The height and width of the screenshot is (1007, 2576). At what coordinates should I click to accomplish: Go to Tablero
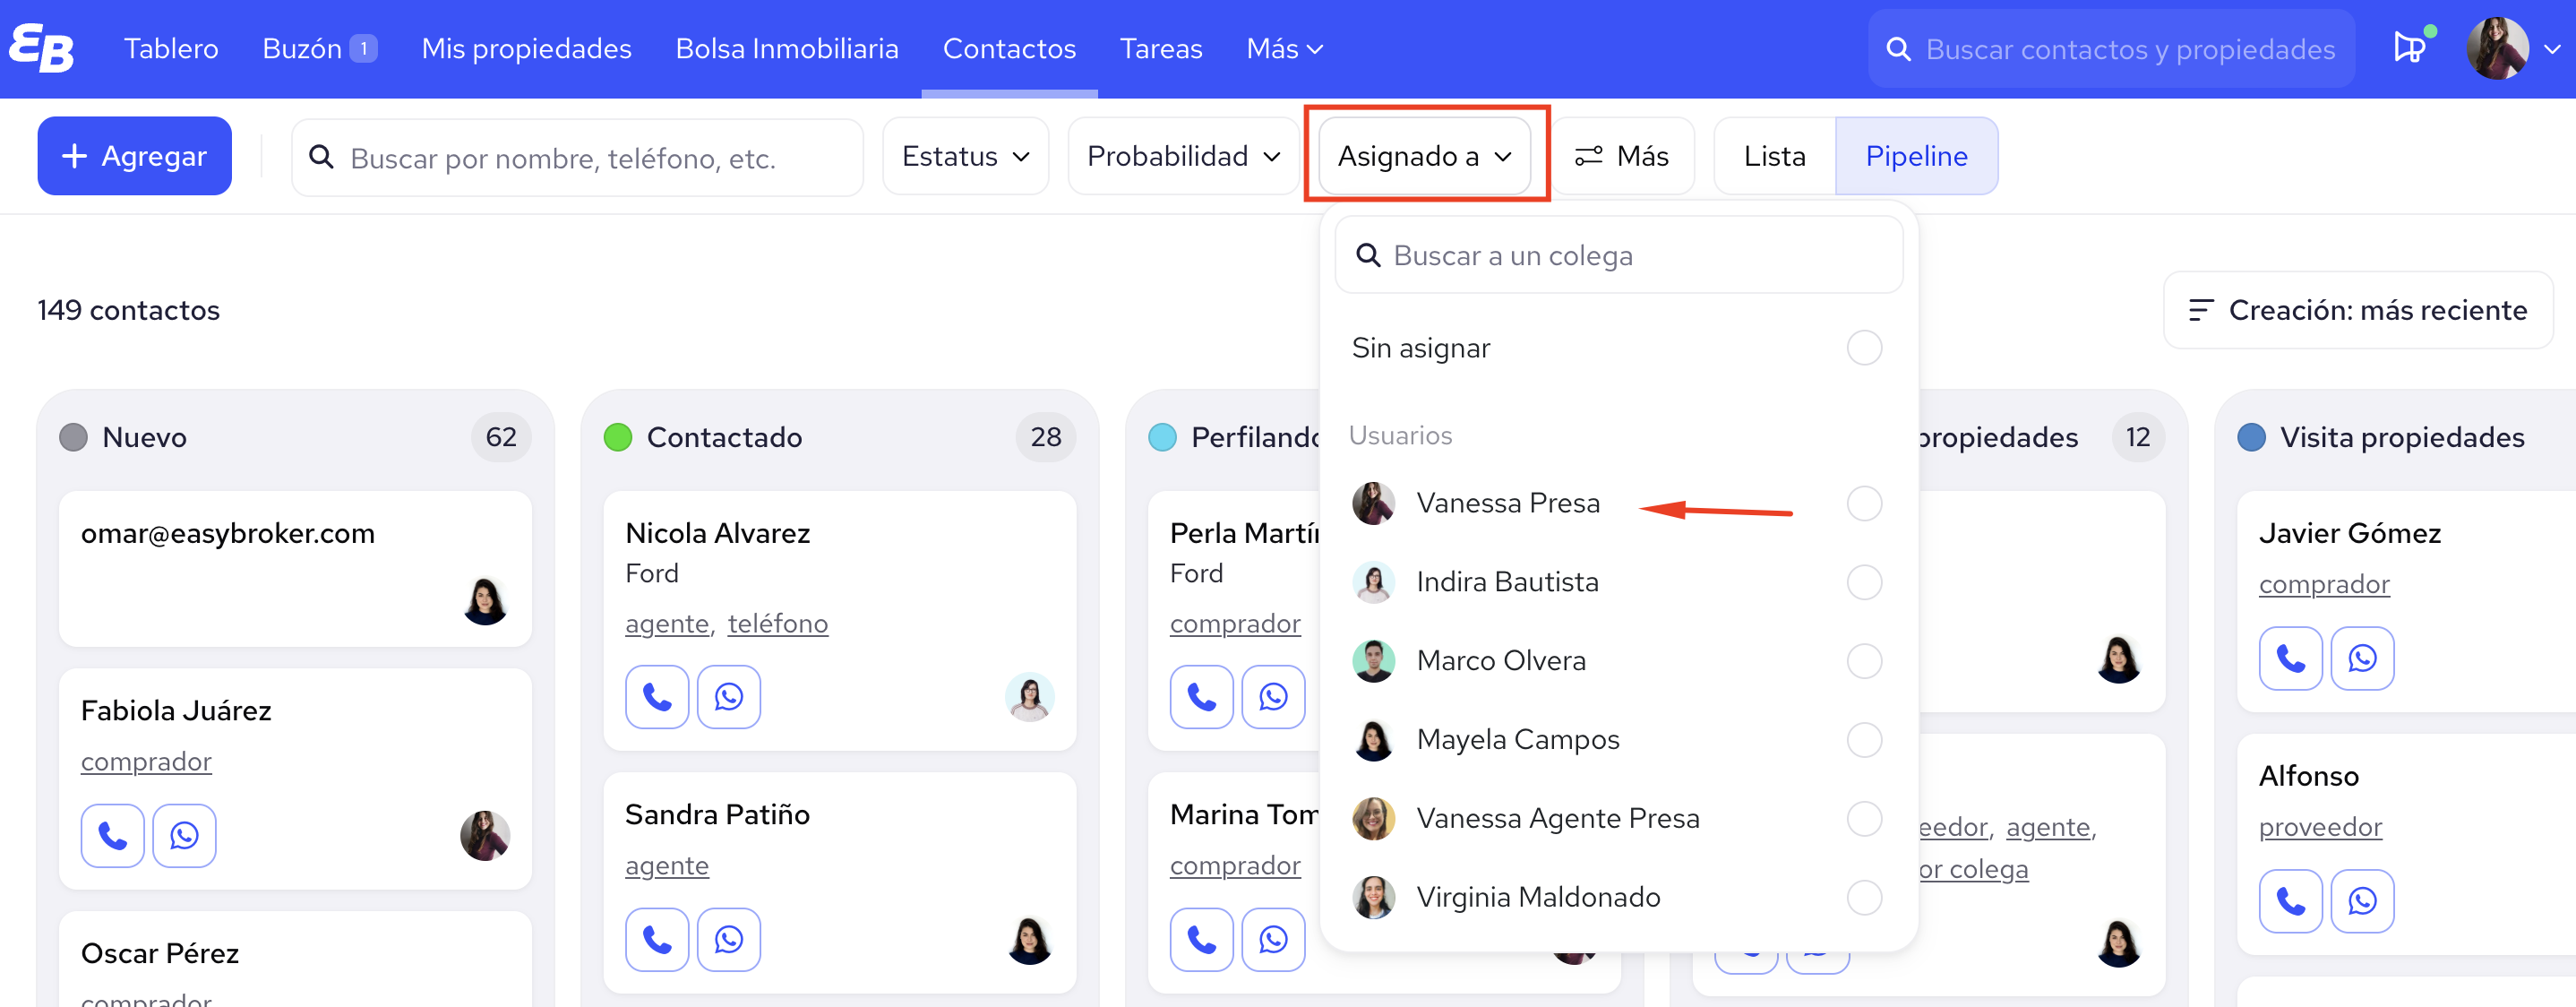click(x=171, y=48)
